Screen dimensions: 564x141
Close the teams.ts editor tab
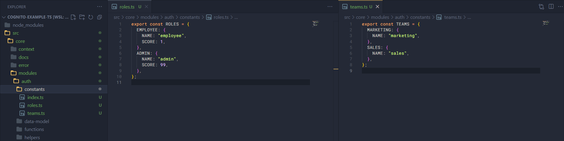pyautogui.click(x=377, y=7)
